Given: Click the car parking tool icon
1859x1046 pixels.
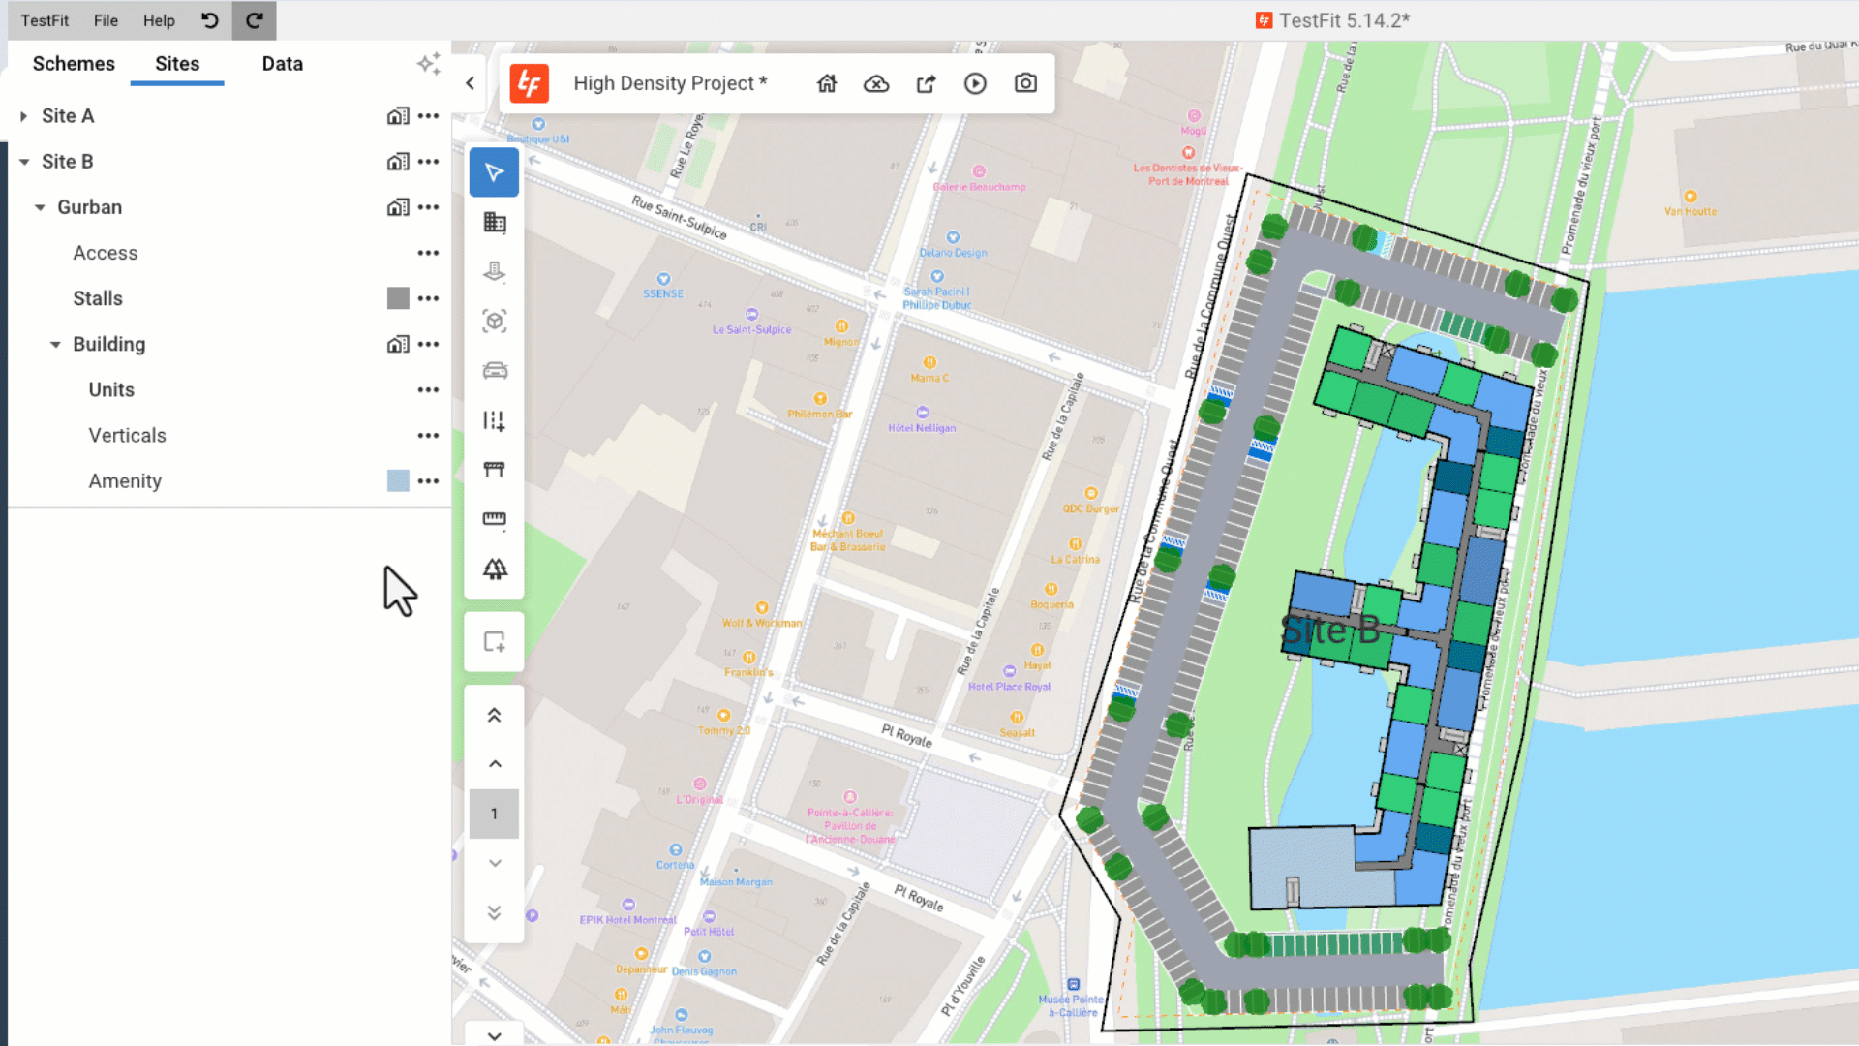Looking at the screenshot, I should (x=494, y=371).
